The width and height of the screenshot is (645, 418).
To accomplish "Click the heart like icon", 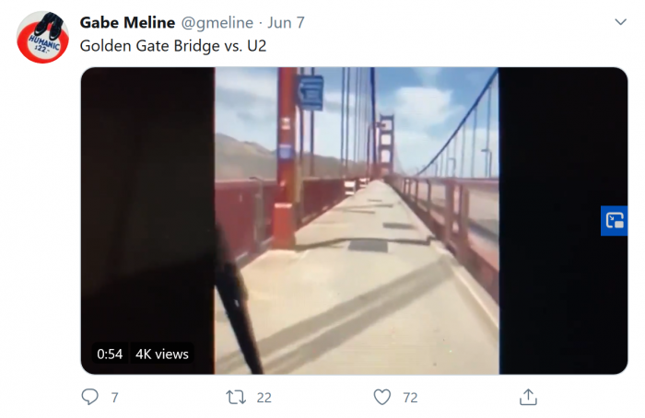I will [x=382, y=397].
